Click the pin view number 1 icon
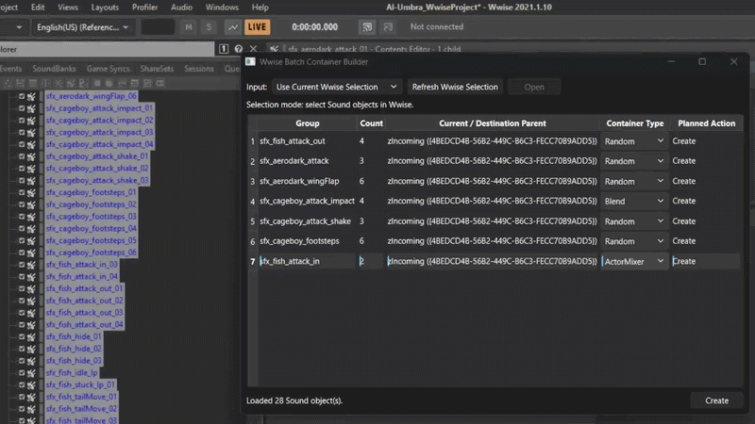 pos(224,49)
